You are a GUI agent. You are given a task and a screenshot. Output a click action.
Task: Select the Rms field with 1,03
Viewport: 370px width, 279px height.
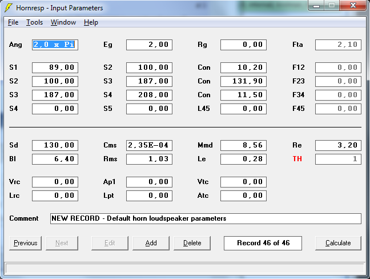(150, 159)
